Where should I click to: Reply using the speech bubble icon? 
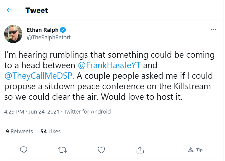click(23, 150)
